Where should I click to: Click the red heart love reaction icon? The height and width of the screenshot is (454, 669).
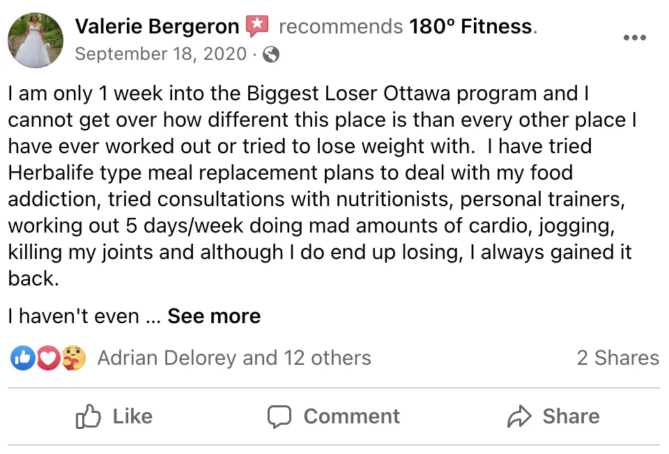pos(48,358)
